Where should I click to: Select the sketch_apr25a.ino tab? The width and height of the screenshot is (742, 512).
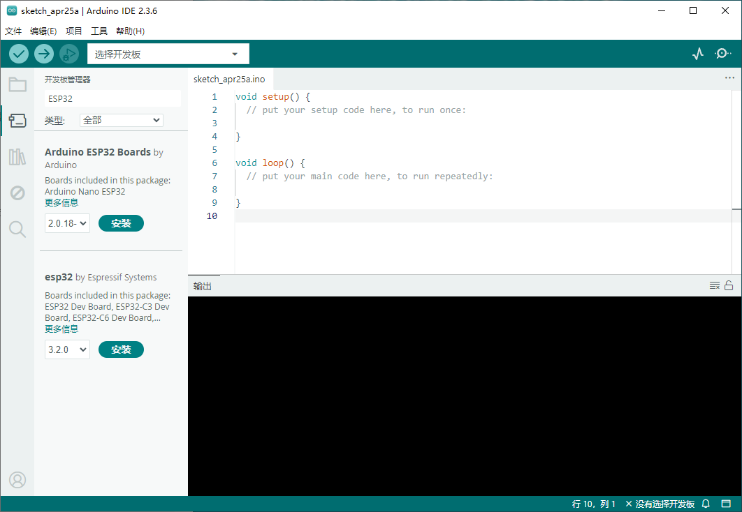[x=229, y=79]
